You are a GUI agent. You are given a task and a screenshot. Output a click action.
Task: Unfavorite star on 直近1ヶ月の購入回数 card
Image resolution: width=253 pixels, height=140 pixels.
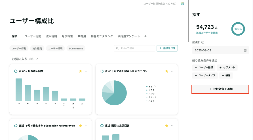tap(81, 71)
